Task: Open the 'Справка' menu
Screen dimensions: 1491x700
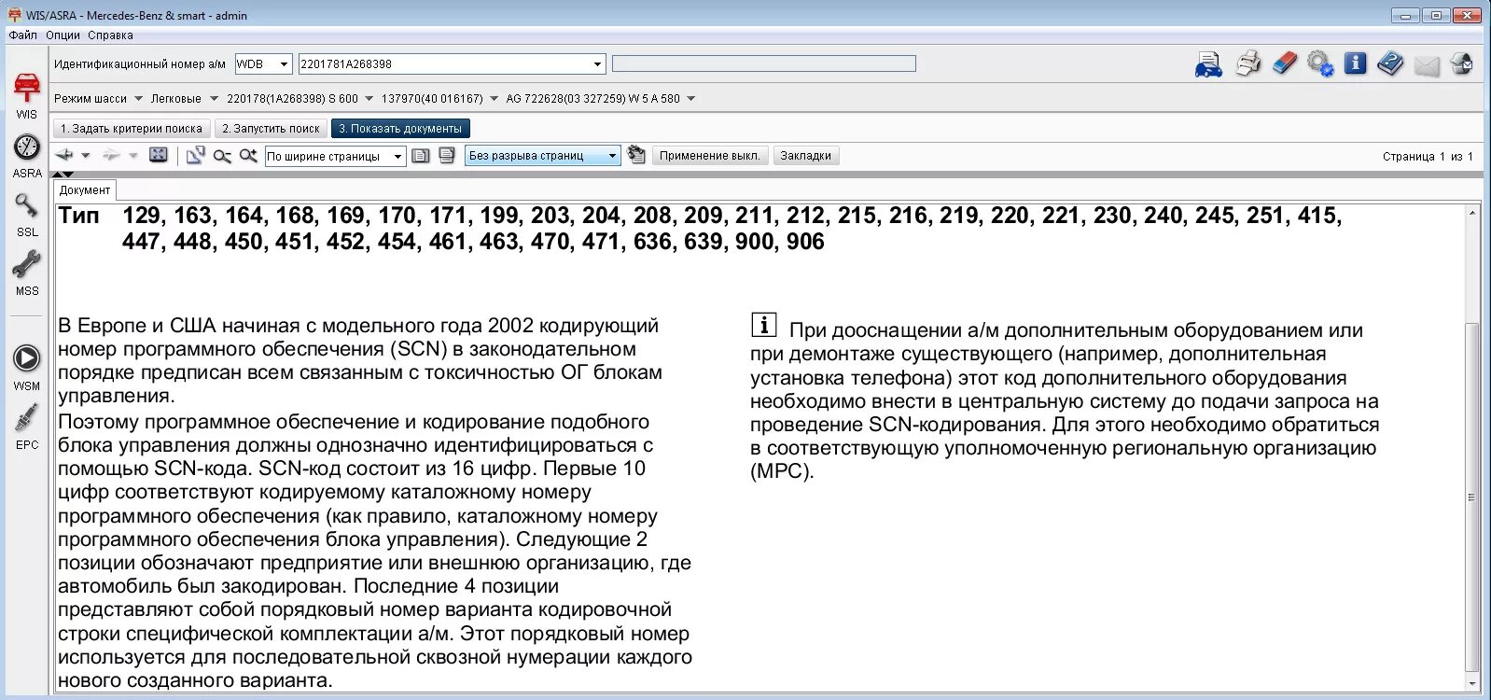Action: click(x=110, y=35)
